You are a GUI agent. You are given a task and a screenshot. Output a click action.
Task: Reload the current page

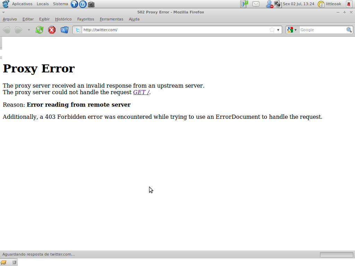(40, 30)
